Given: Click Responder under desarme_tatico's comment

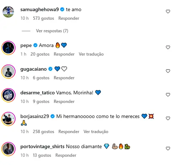Looking at the screenshot, I should click(x=64, y=102).
